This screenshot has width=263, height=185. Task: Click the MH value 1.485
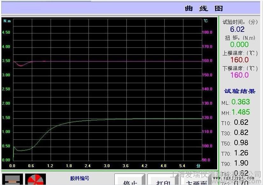(x=240, y=112)
